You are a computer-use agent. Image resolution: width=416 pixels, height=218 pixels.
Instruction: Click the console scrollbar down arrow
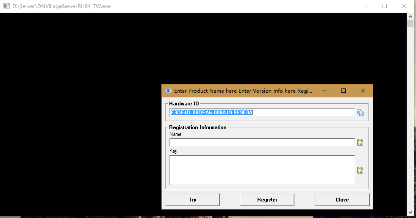pyautogui.click(x=410, y=212)
